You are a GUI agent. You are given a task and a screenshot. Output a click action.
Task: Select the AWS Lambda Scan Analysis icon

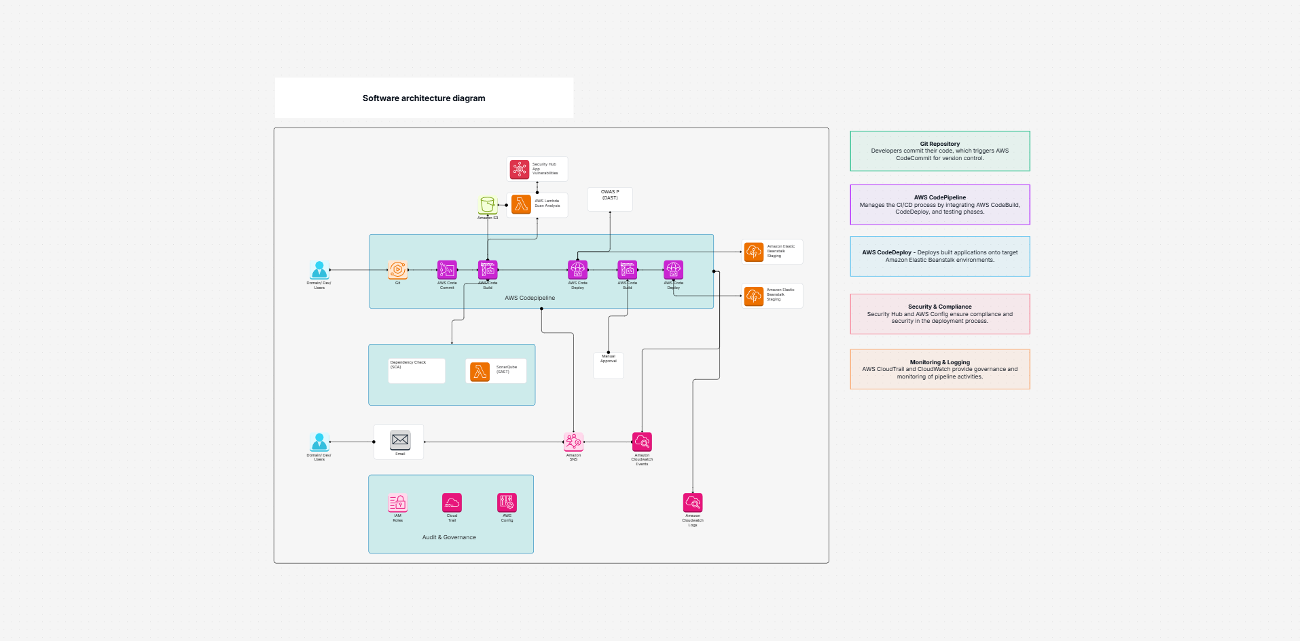point(521,204)
